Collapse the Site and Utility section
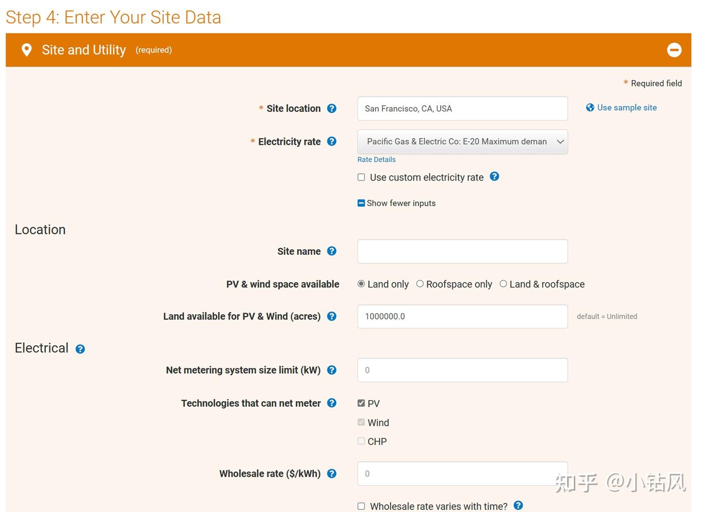This screenshot has height=512, width=704. pos(674,50)
